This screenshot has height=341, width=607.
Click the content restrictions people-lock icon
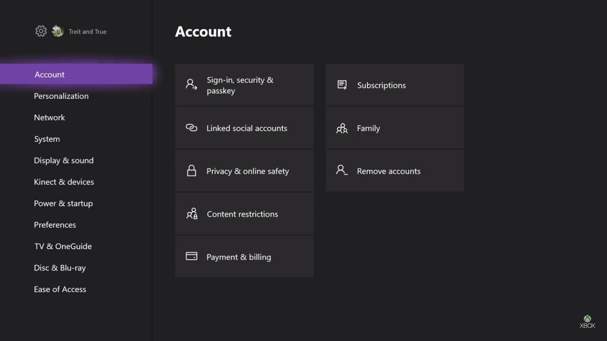pyautogui.click(x=192, y=214)
